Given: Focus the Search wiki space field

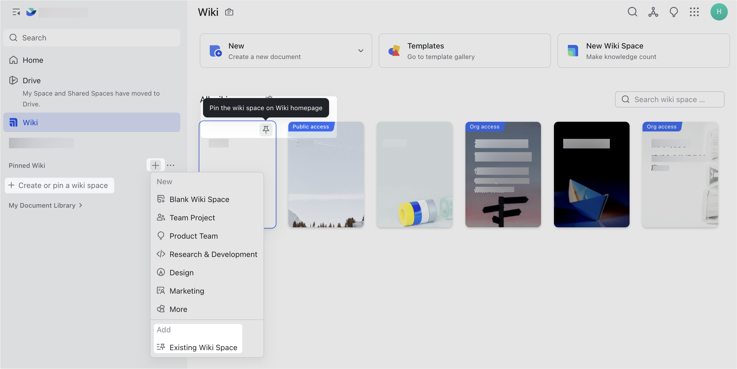Looking at the screenshot, I should (670, 99).
